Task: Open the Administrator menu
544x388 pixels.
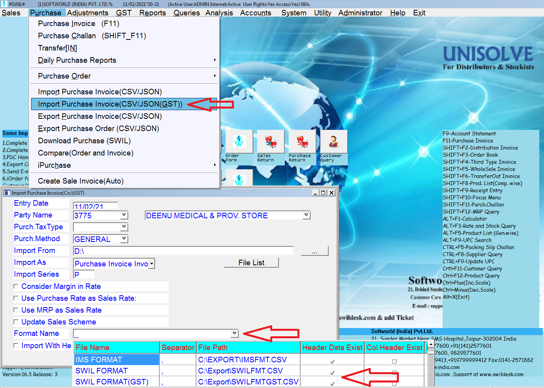Action: pos(360,13)
